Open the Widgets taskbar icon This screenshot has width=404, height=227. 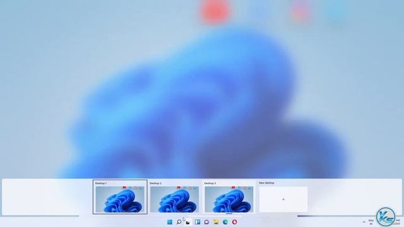198,222
